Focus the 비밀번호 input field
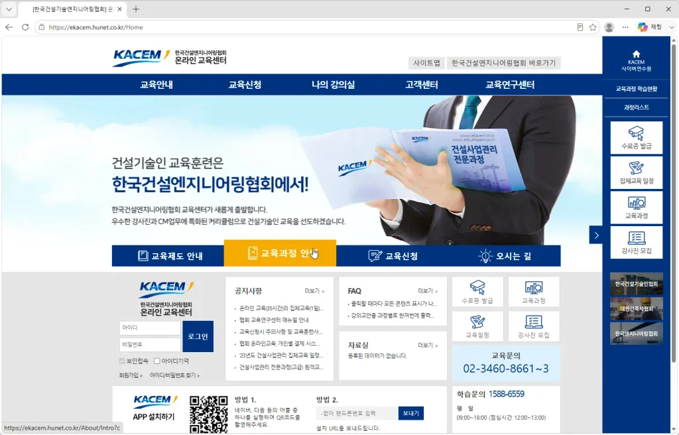679x435 pixels. pos(150,345)
